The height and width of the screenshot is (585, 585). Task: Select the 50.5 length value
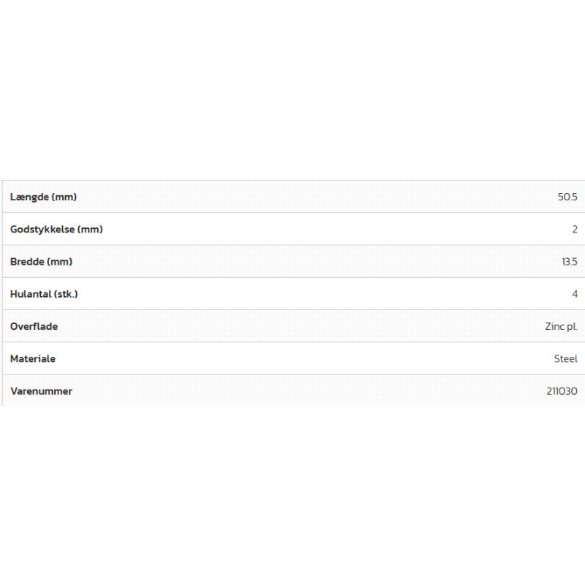[x=567, y=197]
